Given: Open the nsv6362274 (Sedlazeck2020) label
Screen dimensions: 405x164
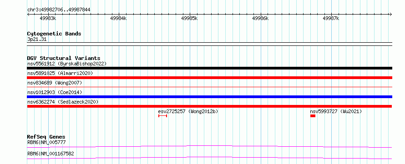Looking at the screenshot, I should (63, 102).
